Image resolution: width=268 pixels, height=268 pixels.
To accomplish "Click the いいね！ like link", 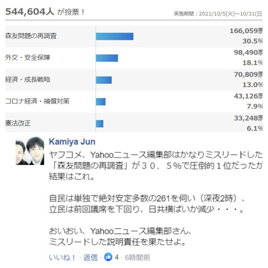I will [62, 257].
